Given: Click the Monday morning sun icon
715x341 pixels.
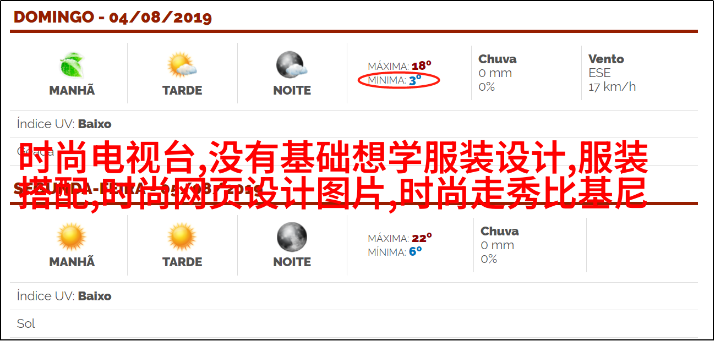Looking at the screenshot, I should [x=72, y=237].
